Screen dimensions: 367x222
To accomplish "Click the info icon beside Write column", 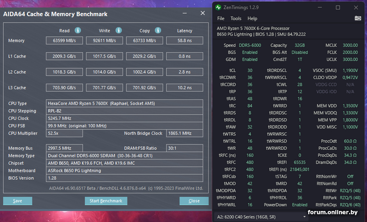I will [118, 31].
